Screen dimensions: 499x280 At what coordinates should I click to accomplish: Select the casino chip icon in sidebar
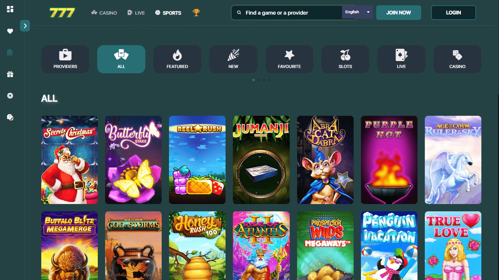10,96
